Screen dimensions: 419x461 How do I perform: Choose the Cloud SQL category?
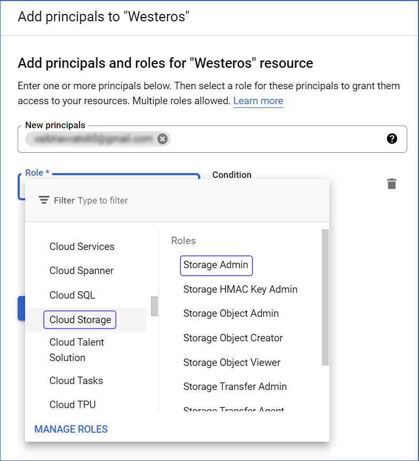pyautogui.click(x=72, y=295)
